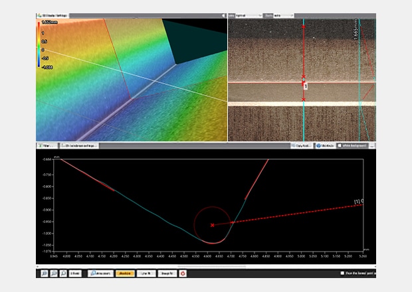Toggle the White background checkbox
The image size is (412, 292).
[x=340, y=144]
